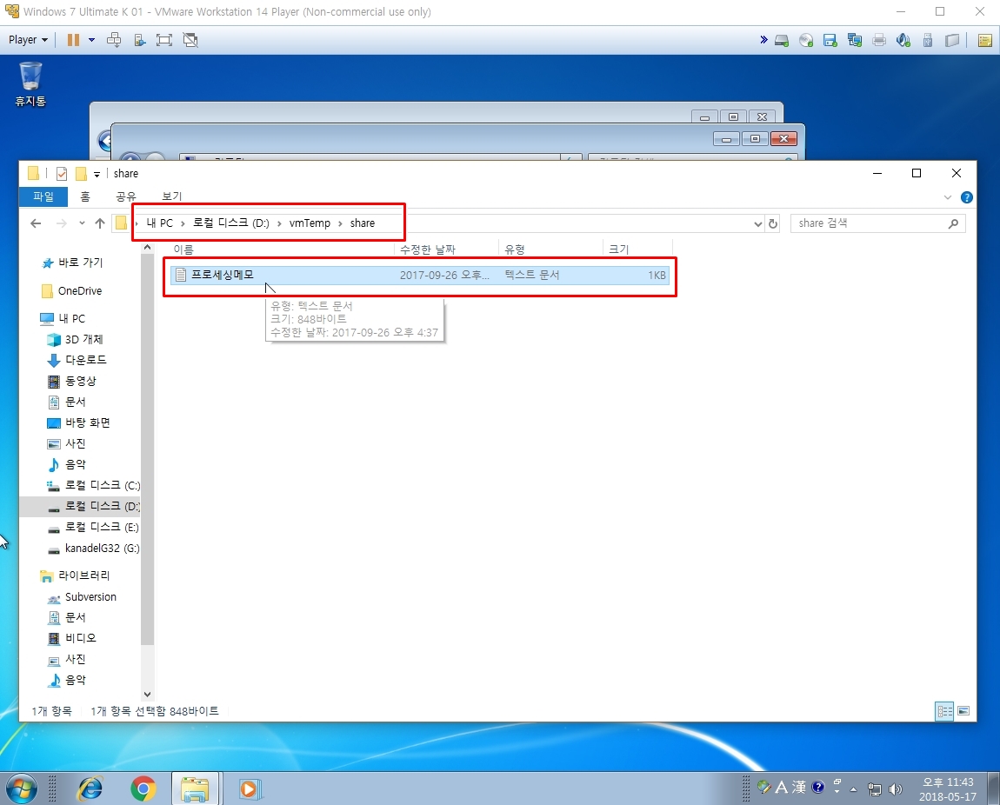
Task: Click the VMware printer device icon
Action: tap(879, 40)
